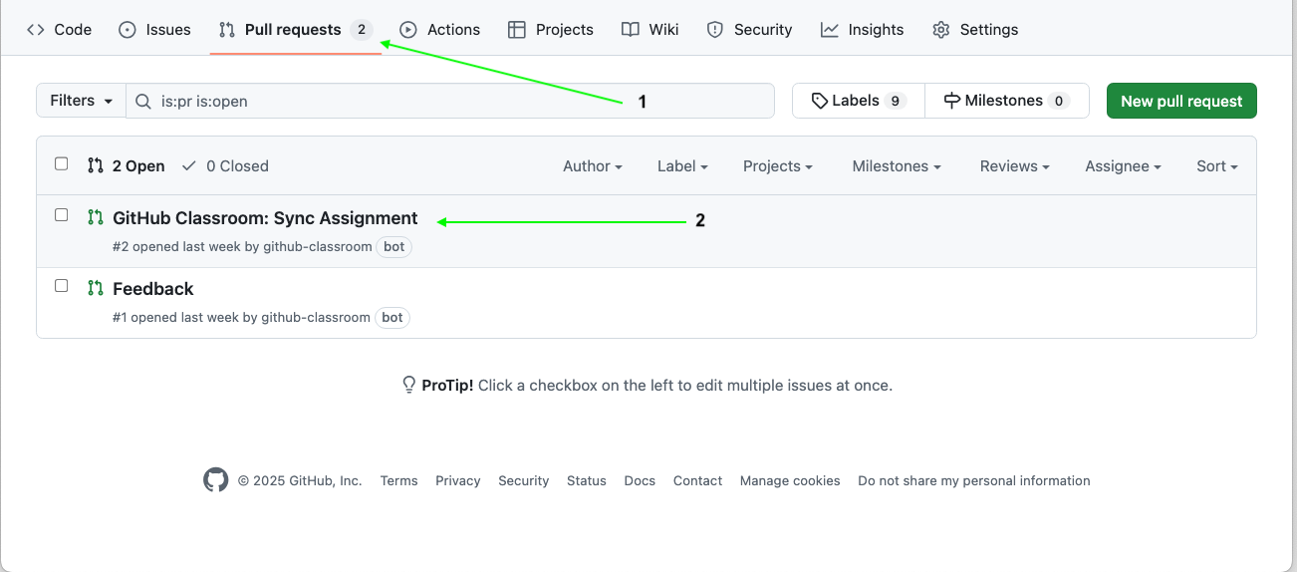Click the open pull request icon beside 2 Open
Screen dimensions: 1297x572
96,165
